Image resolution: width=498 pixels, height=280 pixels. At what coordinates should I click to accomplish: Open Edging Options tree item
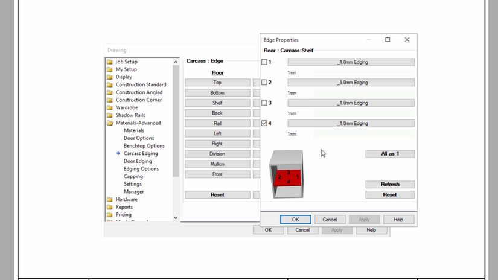(141, 168)
